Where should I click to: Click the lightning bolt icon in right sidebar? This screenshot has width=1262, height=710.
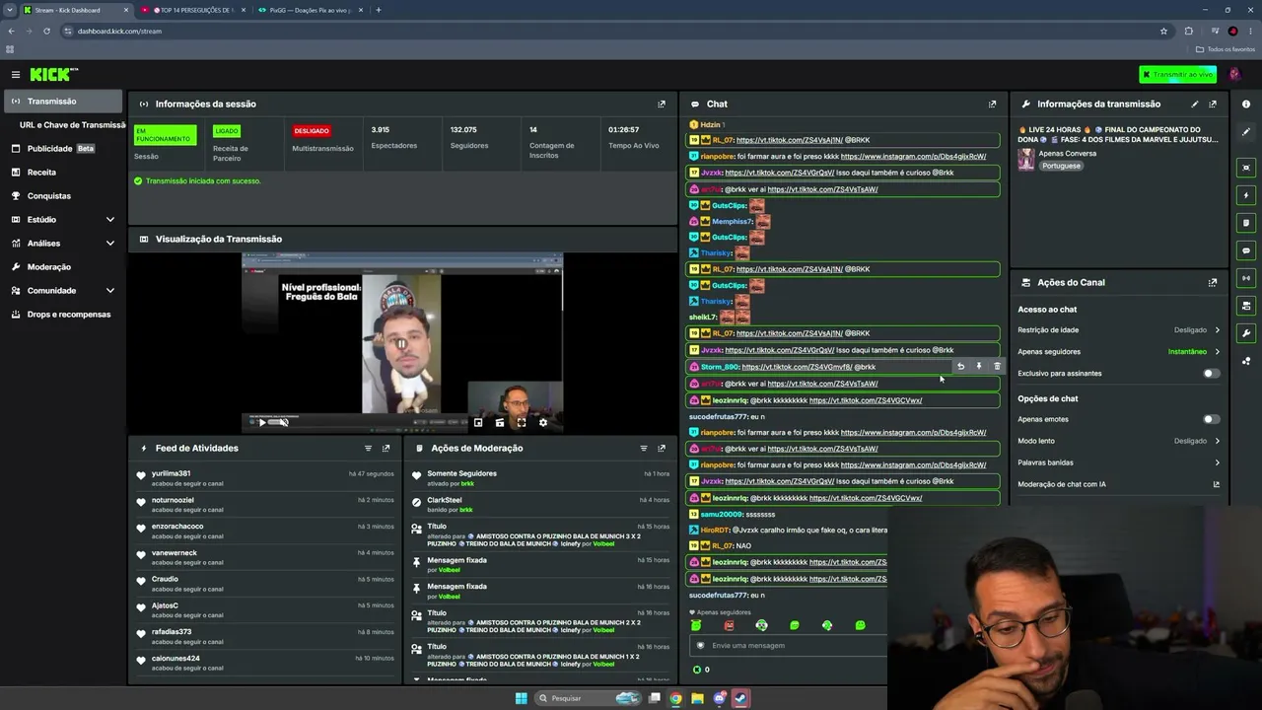click(x=1246, y=195)
